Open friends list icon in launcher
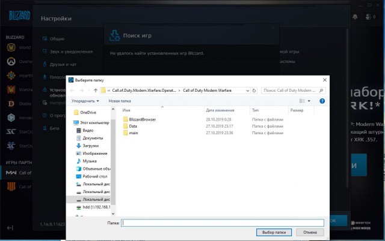385x241 pixels. point(368,17)
